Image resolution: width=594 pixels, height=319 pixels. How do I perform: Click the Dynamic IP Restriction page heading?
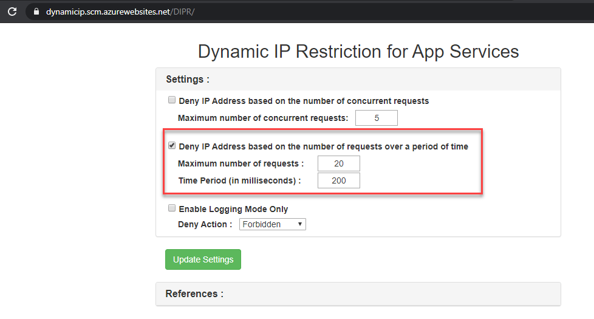(358, 52)
